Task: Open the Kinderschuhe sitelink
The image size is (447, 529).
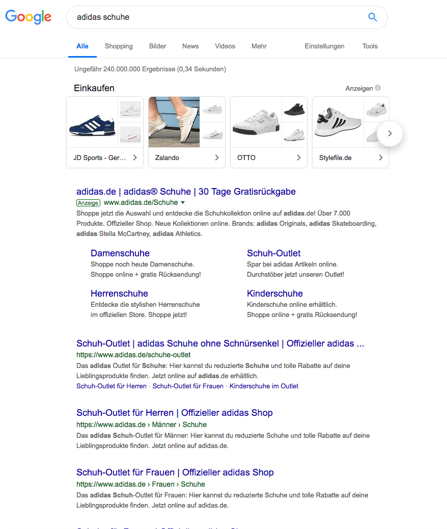Action: (275, 294)
